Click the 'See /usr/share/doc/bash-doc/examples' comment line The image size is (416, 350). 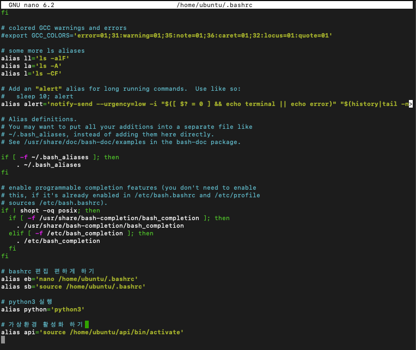121,142
